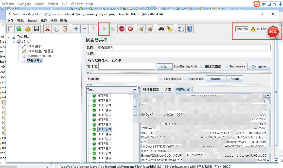Viewport: 283px width, 168px height.
Task: Click the Help question mark icon
Action: [189, 29]
